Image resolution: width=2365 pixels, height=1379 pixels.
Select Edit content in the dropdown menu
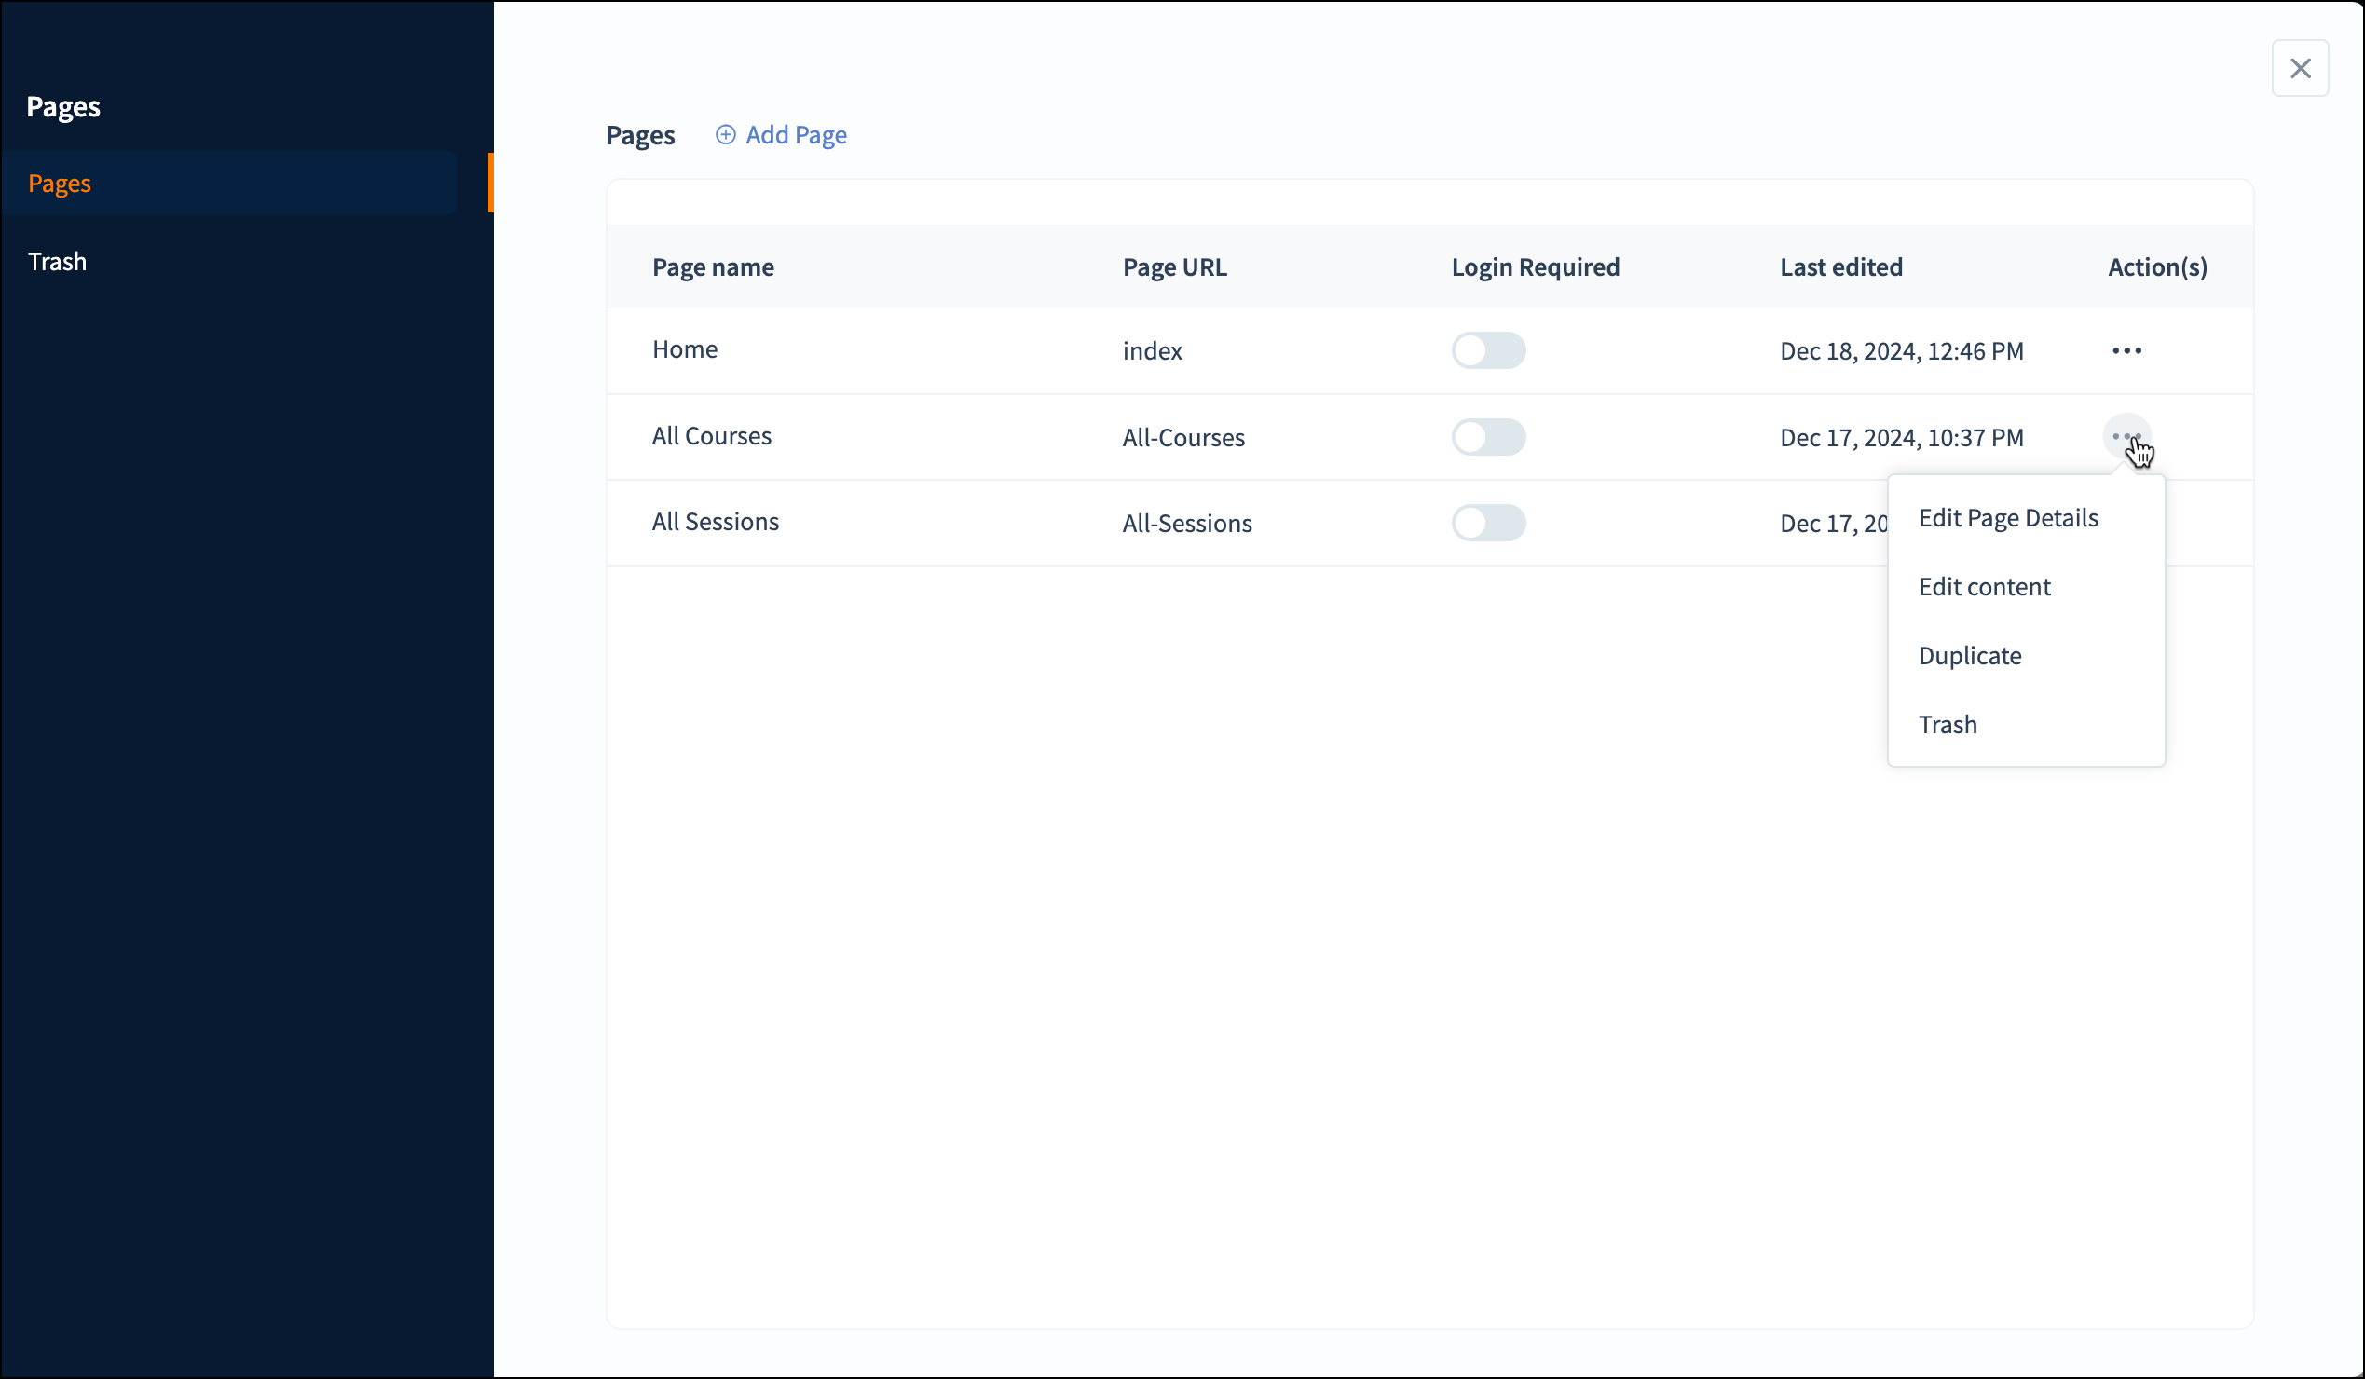[x=1984, y=586]
